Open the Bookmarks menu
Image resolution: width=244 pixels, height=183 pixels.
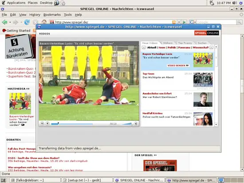point(52,15)
